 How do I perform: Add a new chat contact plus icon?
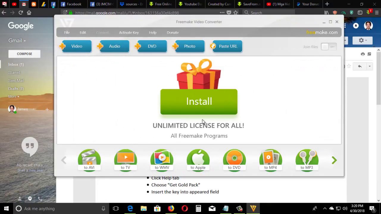point(47,110)
